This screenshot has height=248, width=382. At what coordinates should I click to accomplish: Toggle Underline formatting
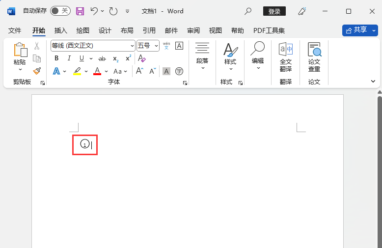point(82,58)
